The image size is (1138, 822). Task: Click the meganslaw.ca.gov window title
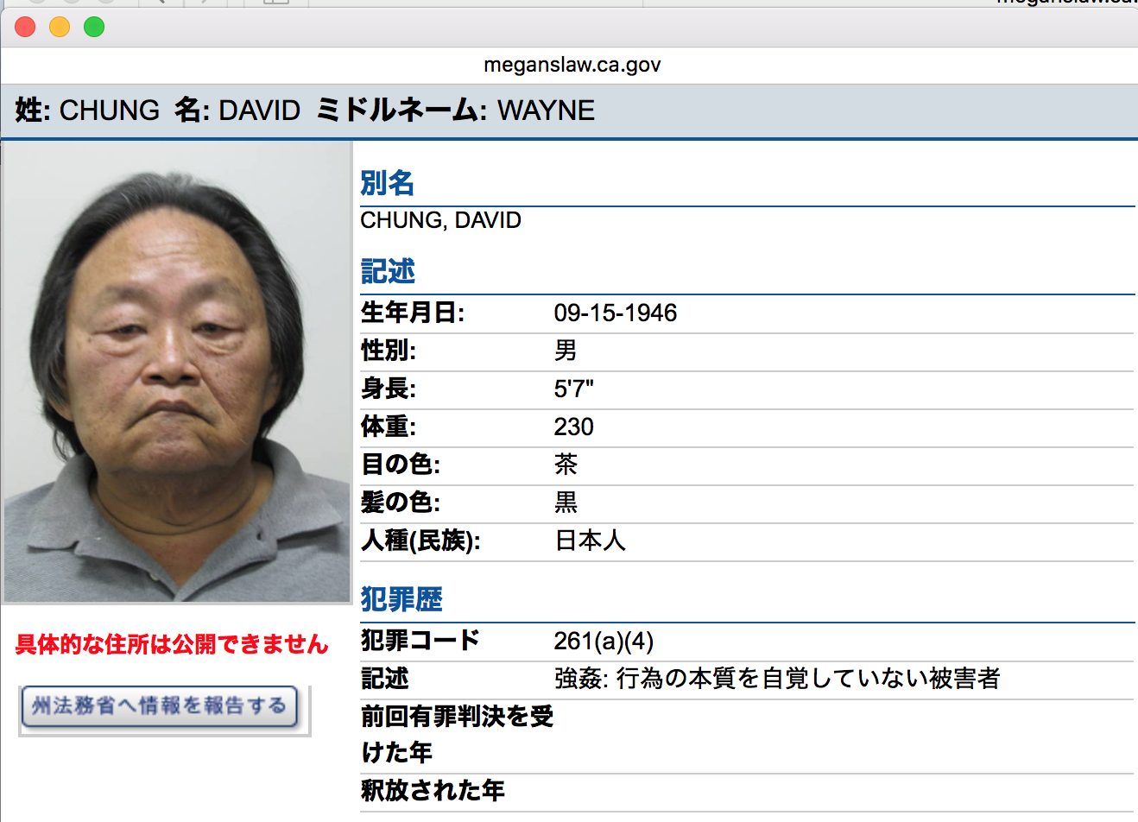572,65
